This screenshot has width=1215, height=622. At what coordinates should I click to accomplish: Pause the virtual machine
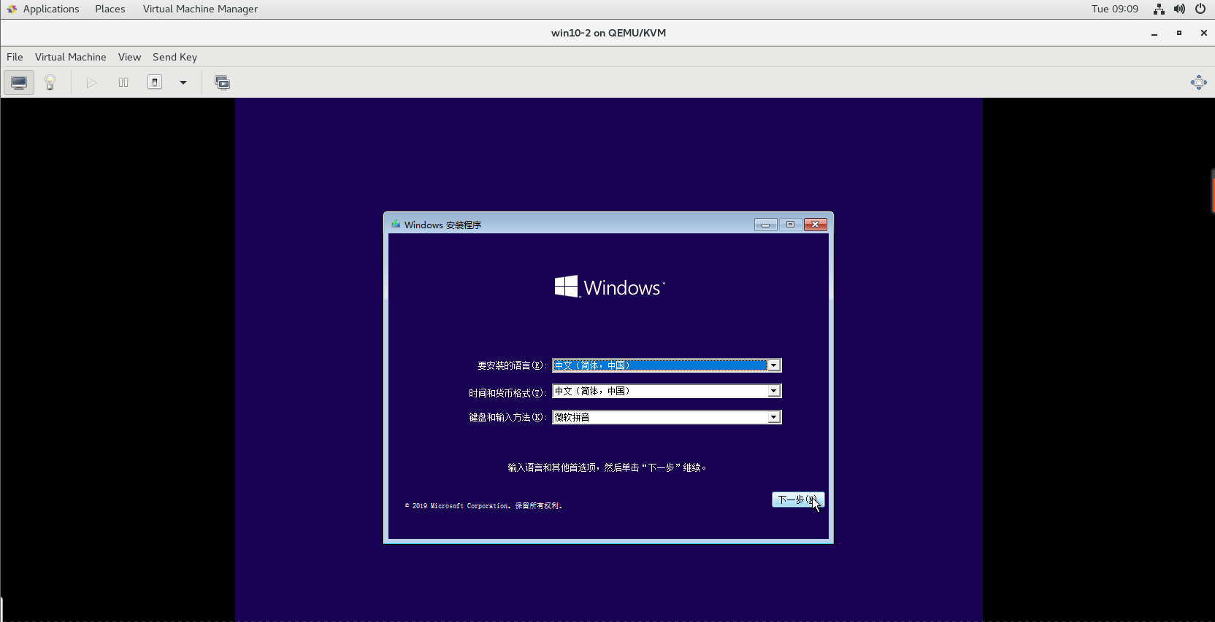[x=123, y=82]
